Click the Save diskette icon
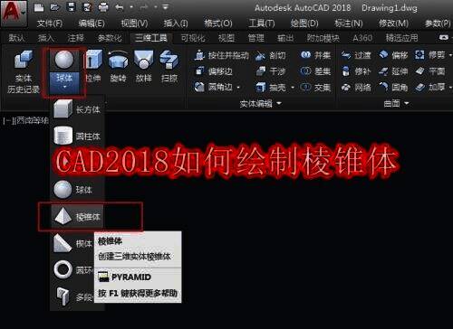This screenshot has height=329, width=453. 71,7
